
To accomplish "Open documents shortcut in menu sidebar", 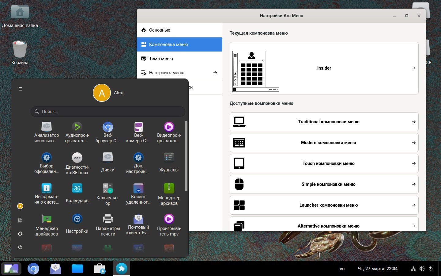I will 20,220.
